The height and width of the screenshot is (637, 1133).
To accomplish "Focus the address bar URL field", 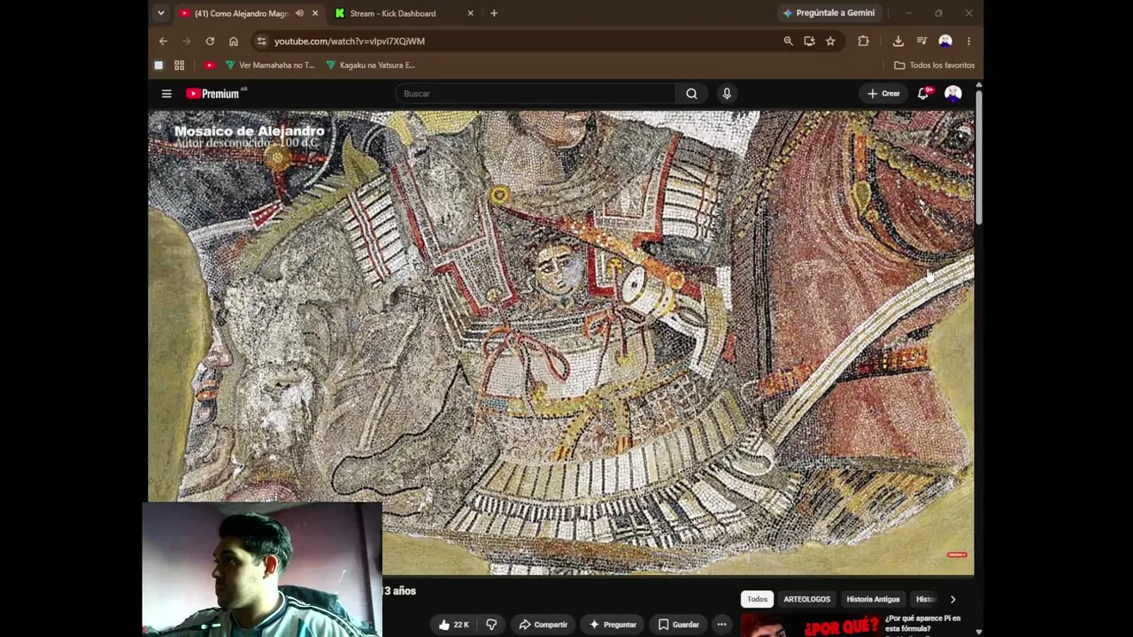I will click(x=522, y=41).
